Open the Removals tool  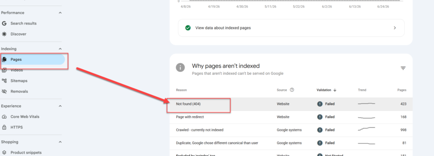pos(19,91)
